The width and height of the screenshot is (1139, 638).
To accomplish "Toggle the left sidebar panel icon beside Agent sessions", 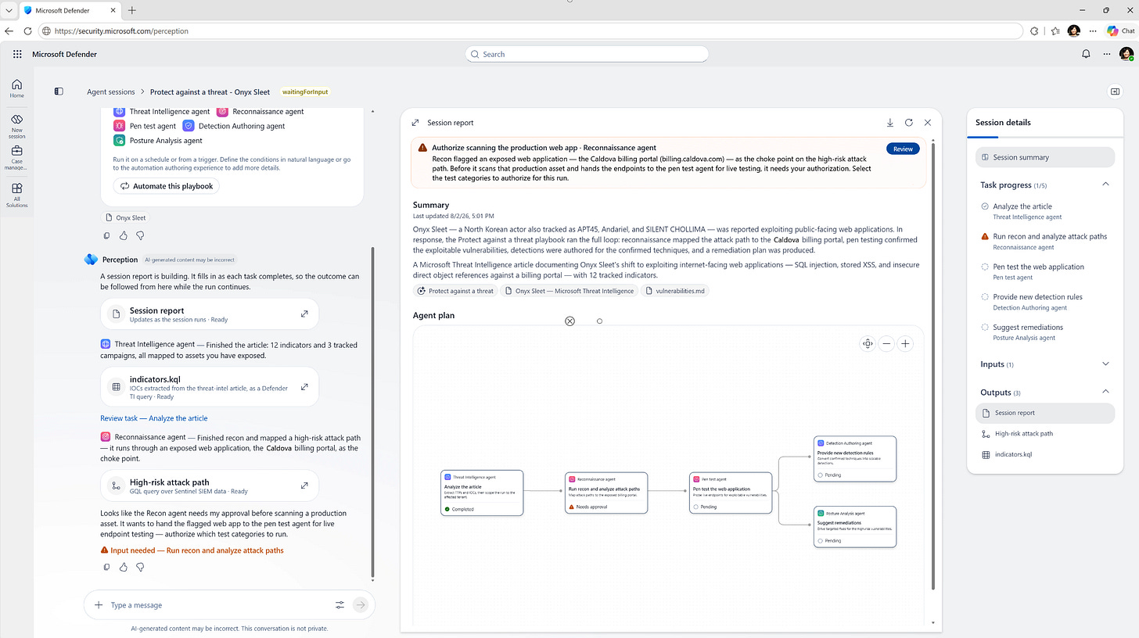I will click(x=59, y=91).
